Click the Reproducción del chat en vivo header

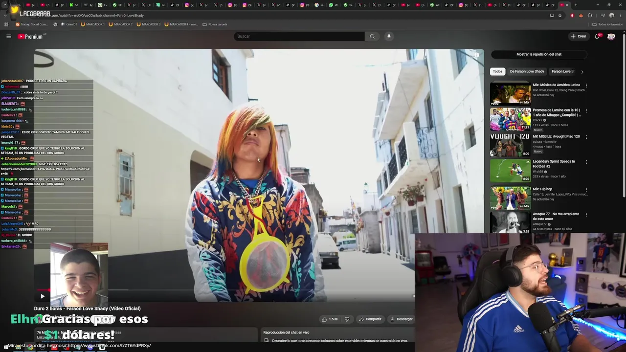click(286, 332)
